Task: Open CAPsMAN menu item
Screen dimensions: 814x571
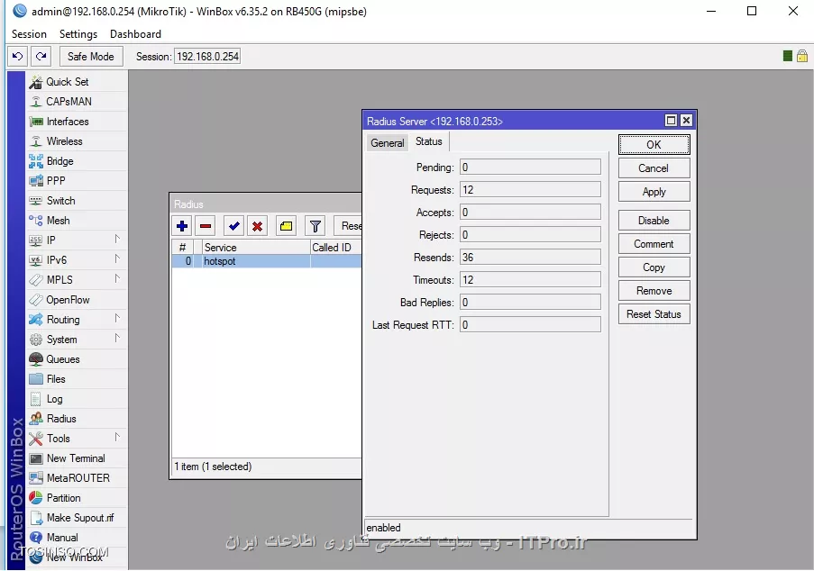Action: click(x=76, y=102)
